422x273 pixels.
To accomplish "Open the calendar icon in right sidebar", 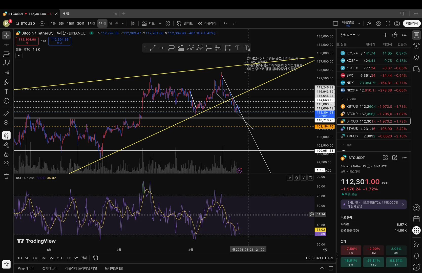I will pos(416,219).
